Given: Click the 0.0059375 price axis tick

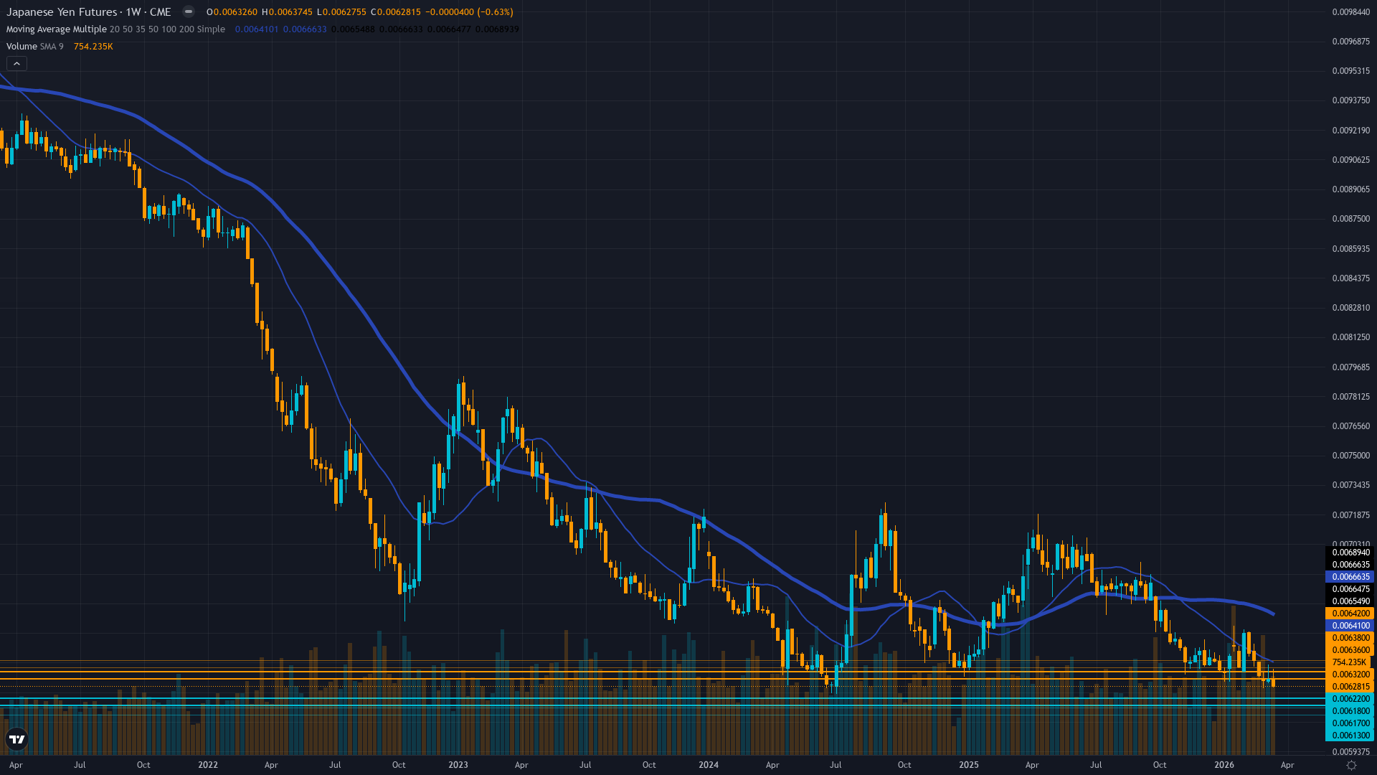Looking at the screenshot, I should 1350,752.
